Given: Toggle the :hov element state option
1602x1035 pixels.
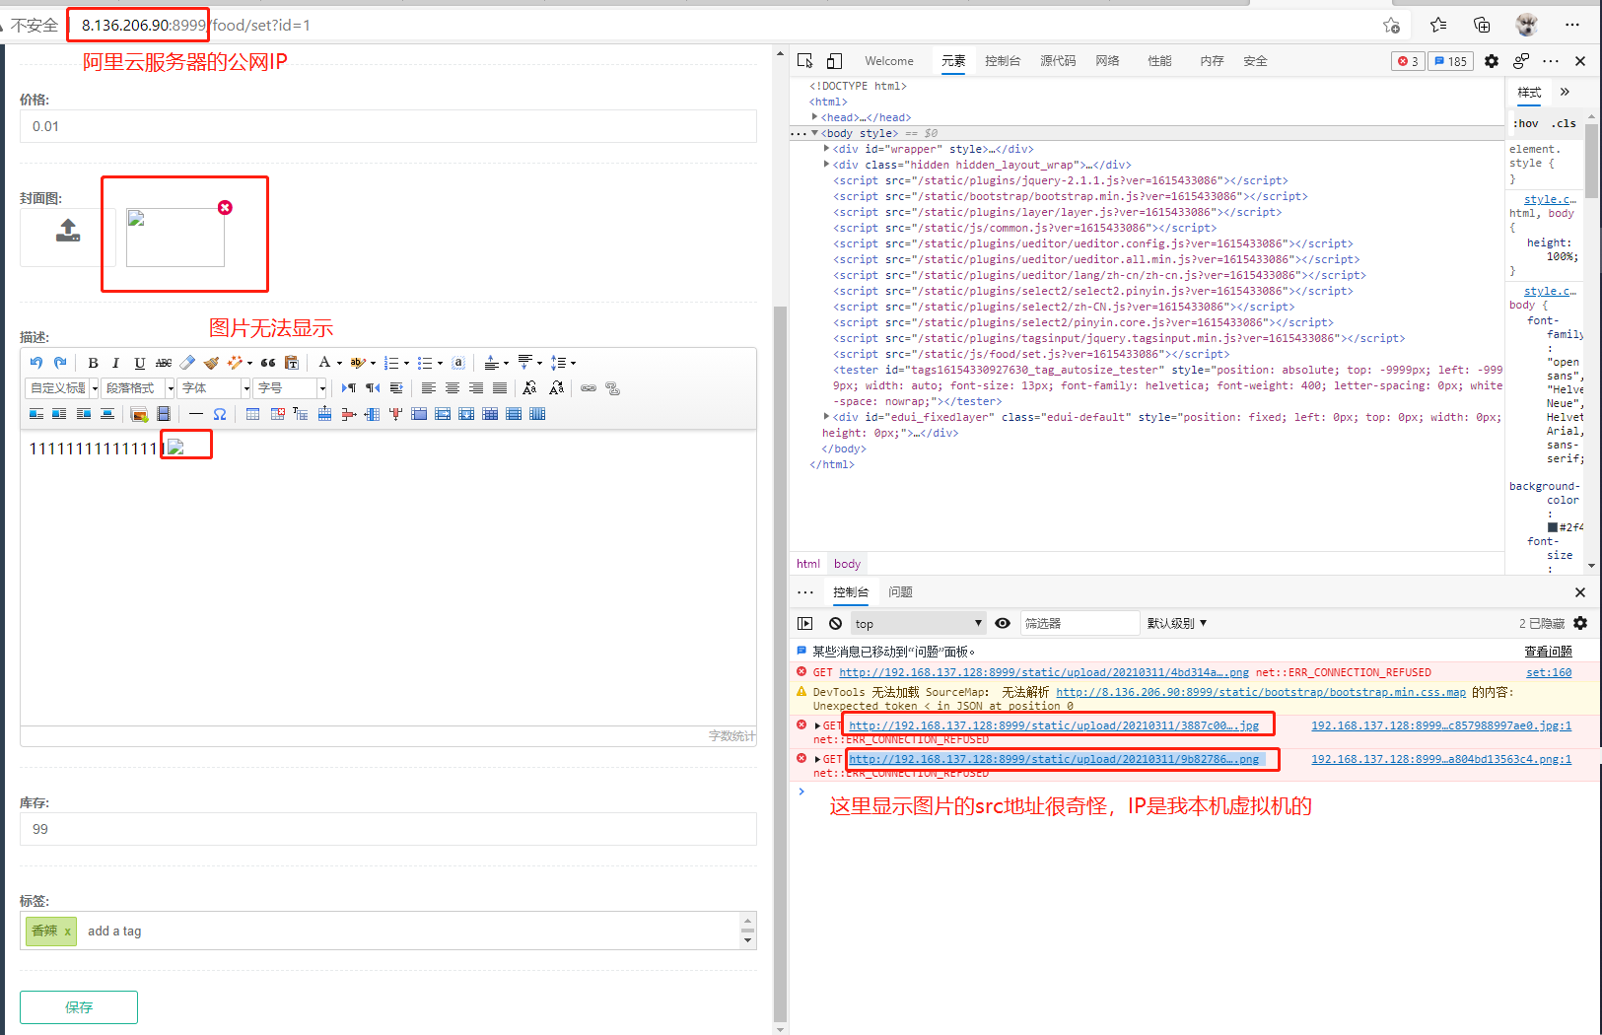Looking at the screenshot, I should point(1526,123).
